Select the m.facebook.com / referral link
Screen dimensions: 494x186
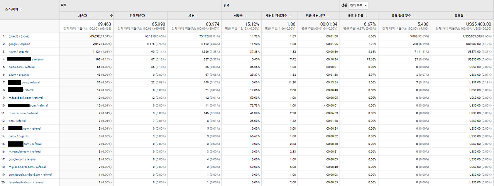point(26,98)
